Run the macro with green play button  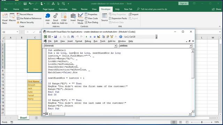coord(86,37)
